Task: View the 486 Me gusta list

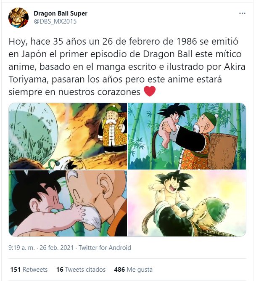Action: [x=133, y=270]
